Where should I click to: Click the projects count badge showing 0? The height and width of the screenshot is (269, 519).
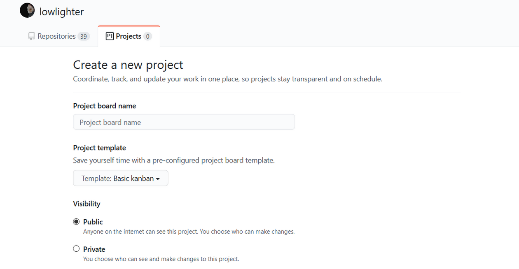click(x=147, y=36)
